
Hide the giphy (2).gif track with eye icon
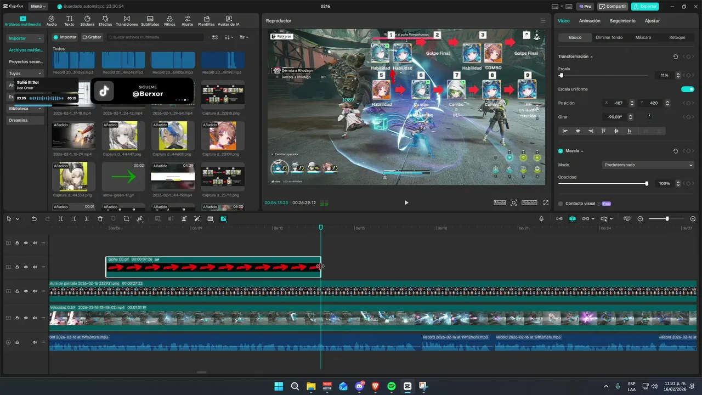point(26,267)
